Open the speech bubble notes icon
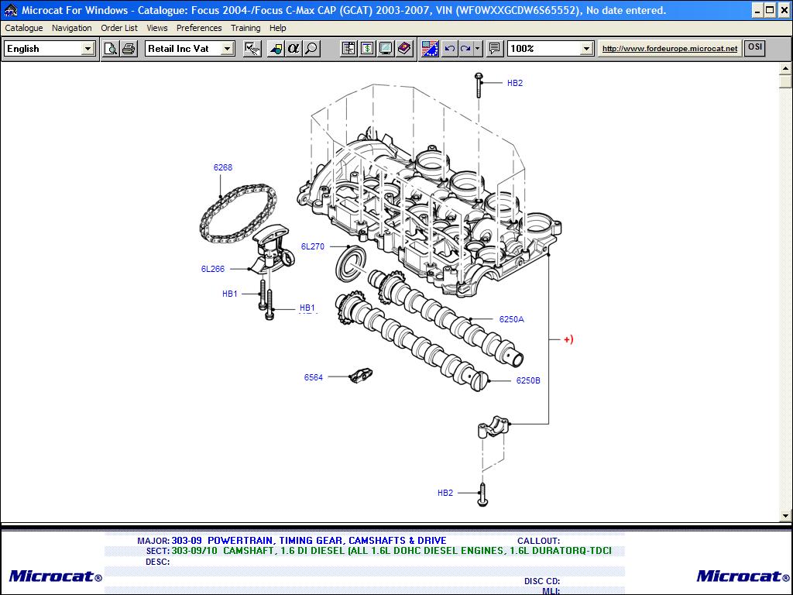793x595 pixels. (495, 49)
